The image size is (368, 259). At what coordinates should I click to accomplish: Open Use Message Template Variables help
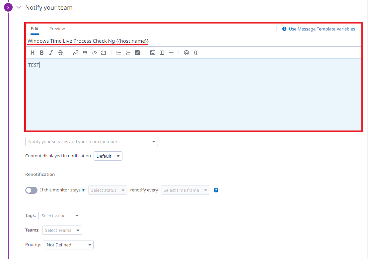coord(319,29)
